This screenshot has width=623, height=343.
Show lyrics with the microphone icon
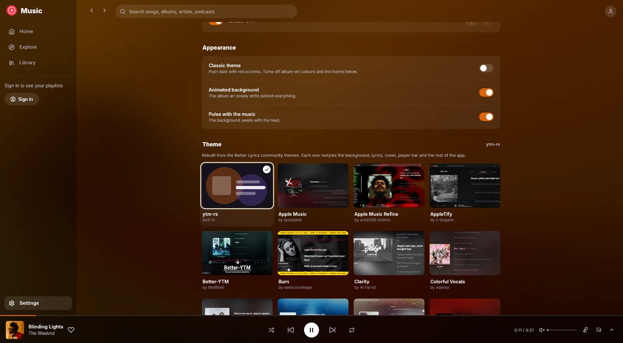pyautogui.click(x=585, y=330)
